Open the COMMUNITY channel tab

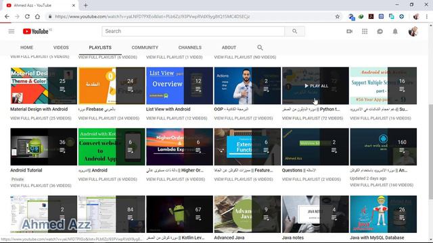pos(145,47)
